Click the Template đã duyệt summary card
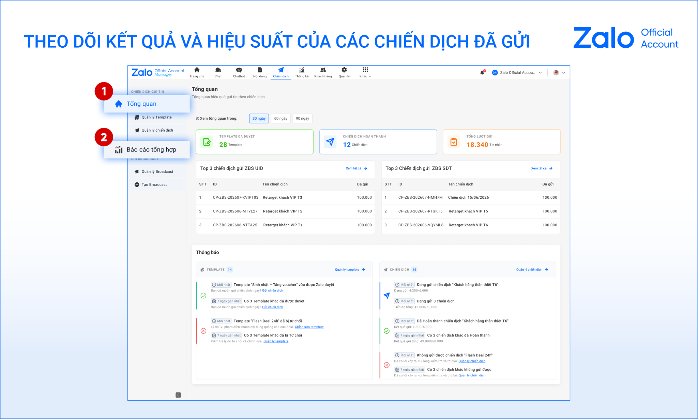Screen dimensions: 698x419 255,142
